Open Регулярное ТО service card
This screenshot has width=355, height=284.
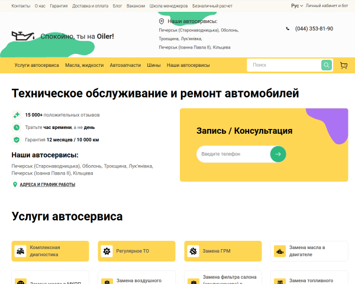pyautogui.click(x=137, y=251)
